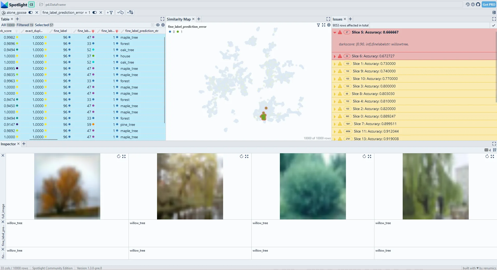Open the color palette theme icon

(467, 4)
